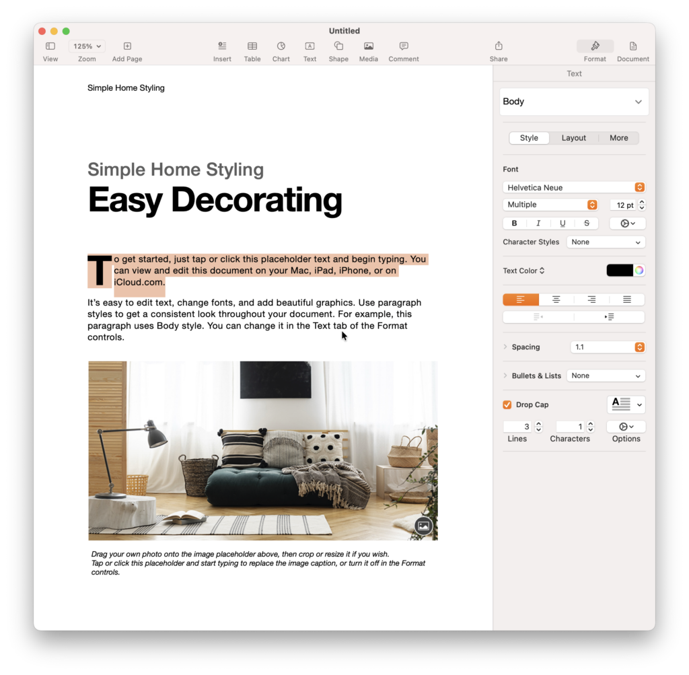
Task: Open the View options
Action: [x=50, y=47]
